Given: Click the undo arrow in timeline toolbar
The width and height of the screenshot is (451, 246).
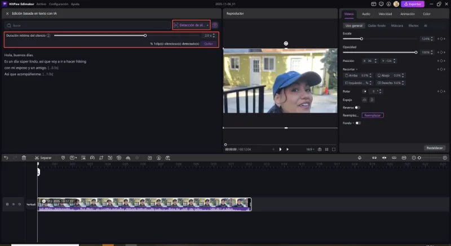Looking at the screenshot, I should (6, 158).
